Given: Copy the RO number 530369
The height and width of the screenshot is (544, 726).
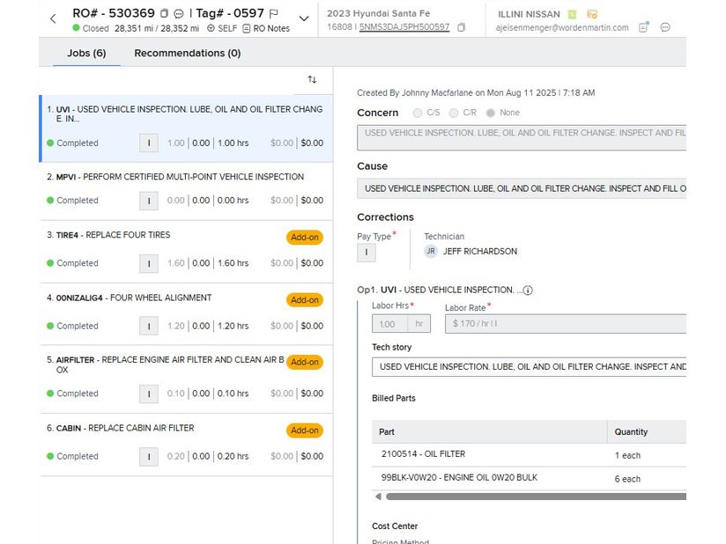Looking at the screenshot, I should pyautogui.click(x=165, y=14).
